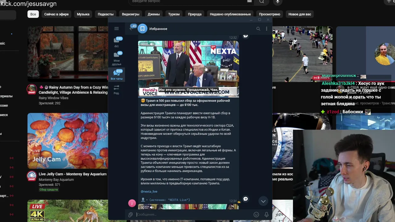Image resolution: width=395 pixels, height=222 pixels.
Task: Jump to bottom with the down chevron
Action: (x=263, y=201)
